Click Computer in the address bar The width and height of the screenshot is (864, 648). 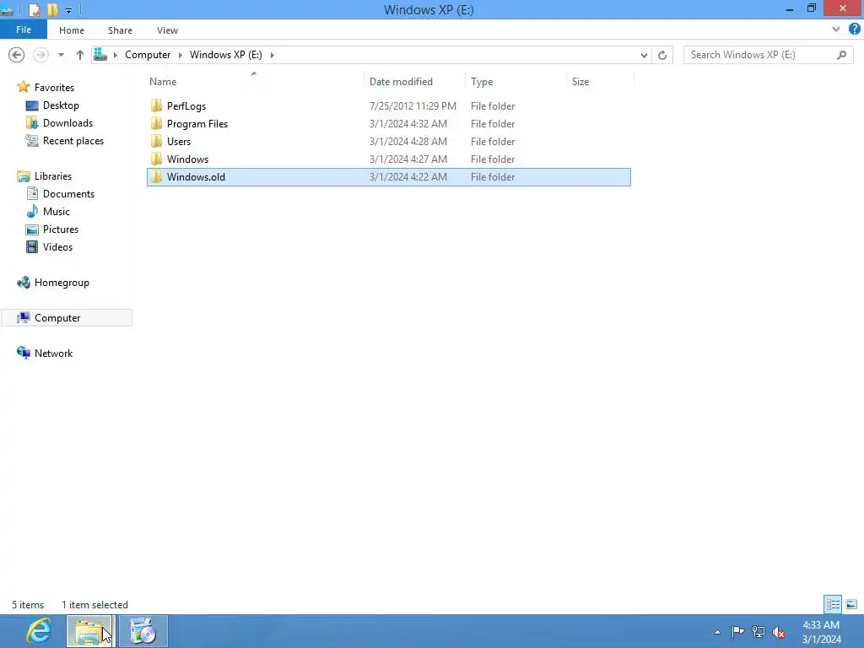(148, 55)
